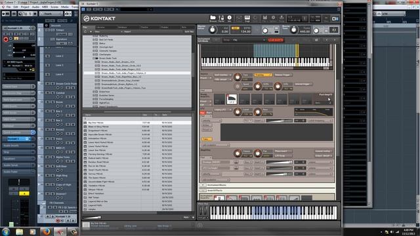The image size is (420, 236).
Task: Toggle the yellow Table button
Action: tap(207, 139)
